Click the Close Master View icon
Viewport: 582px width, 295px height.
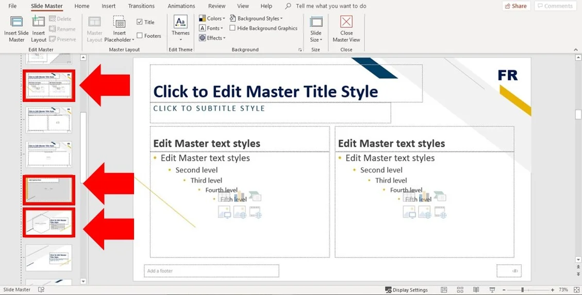pos(346,22)
